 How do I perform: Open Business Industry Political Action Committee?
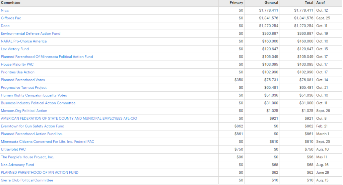coord(38,103)
